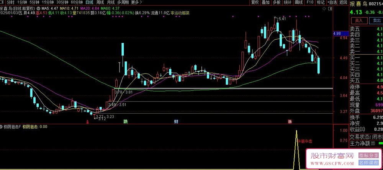
Task: Click the 3.12 low price annotation
Action: 101,119
